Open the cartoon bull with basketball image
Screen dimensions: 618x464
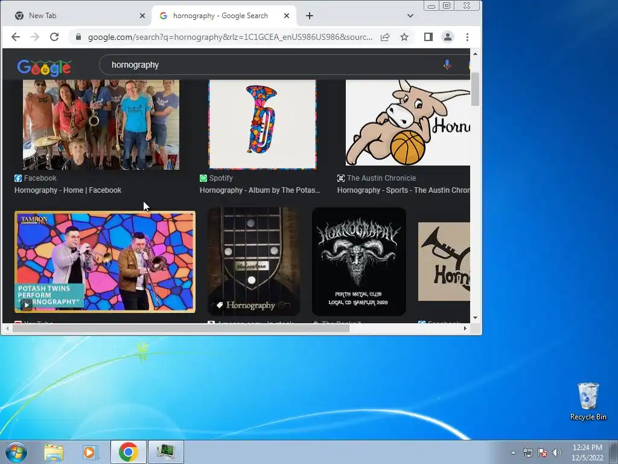408,123
